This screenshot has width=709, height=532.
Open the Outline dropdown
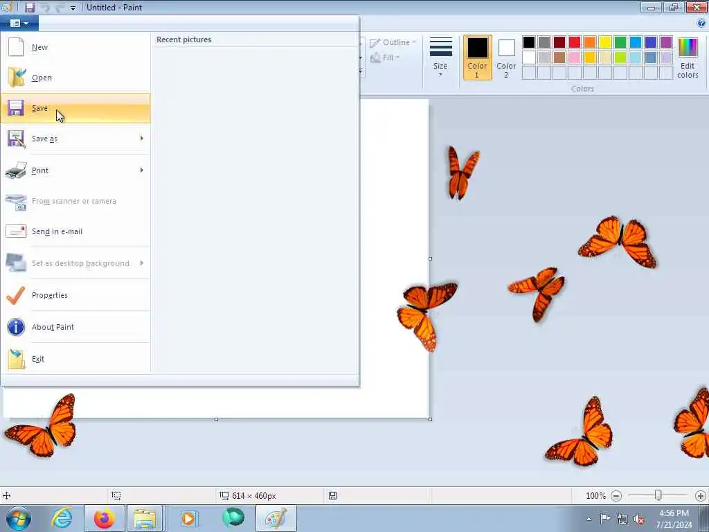coord(393,42)
